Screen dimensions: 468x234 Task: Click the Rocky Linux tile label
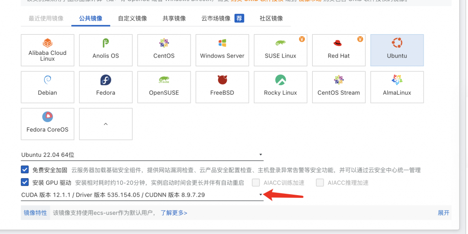pyautogui.click(x=281, y=92)
